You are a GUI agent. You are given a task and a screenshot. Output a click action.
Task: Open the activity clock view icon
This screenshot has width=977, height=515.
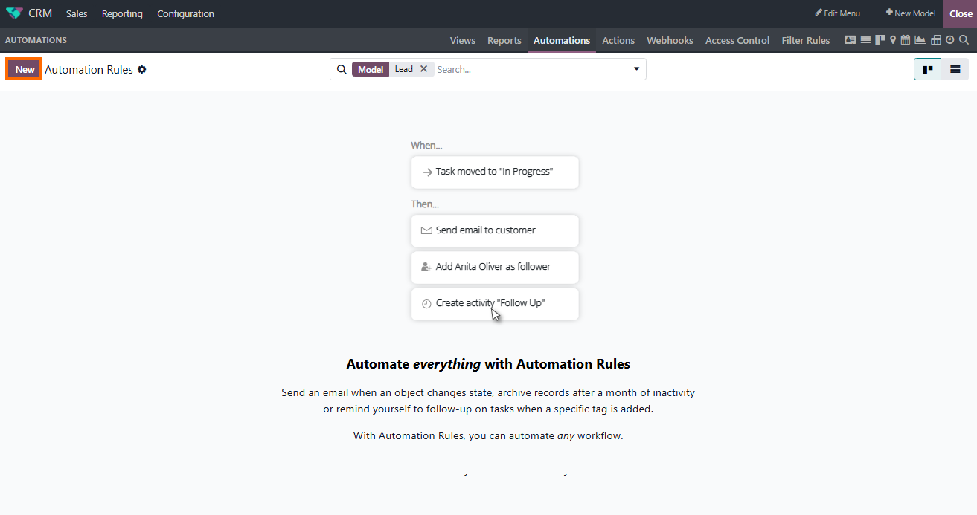click(x=950, y=39)
